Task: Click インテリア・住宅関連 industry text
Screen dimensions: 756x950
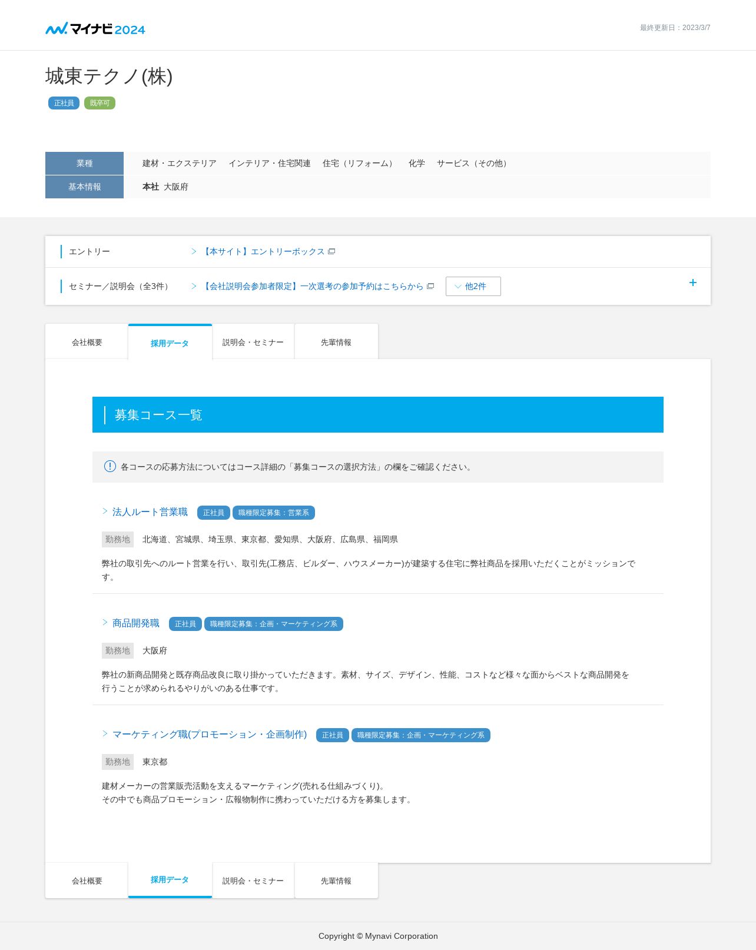Action: [x=270, y=163]
